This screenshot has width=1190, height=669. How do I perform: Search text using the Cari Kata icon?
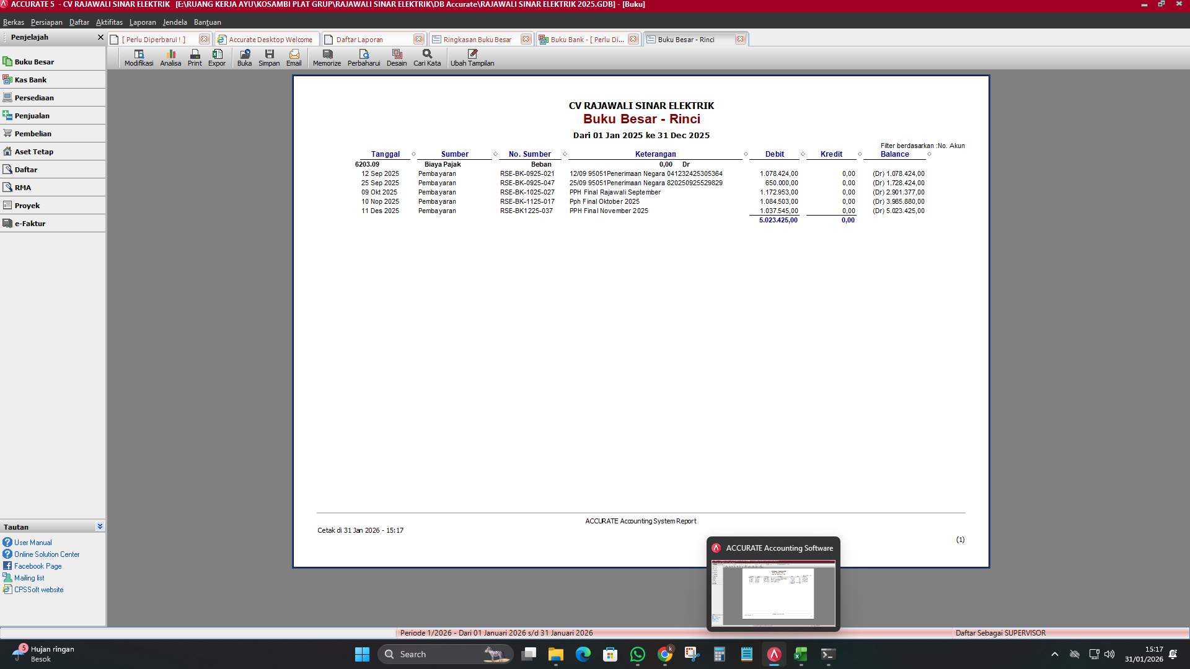point(426,58)
